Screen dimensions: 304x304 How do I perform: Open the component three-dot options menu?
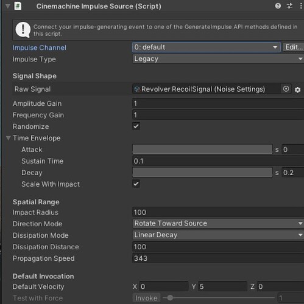tap(301, 6)
